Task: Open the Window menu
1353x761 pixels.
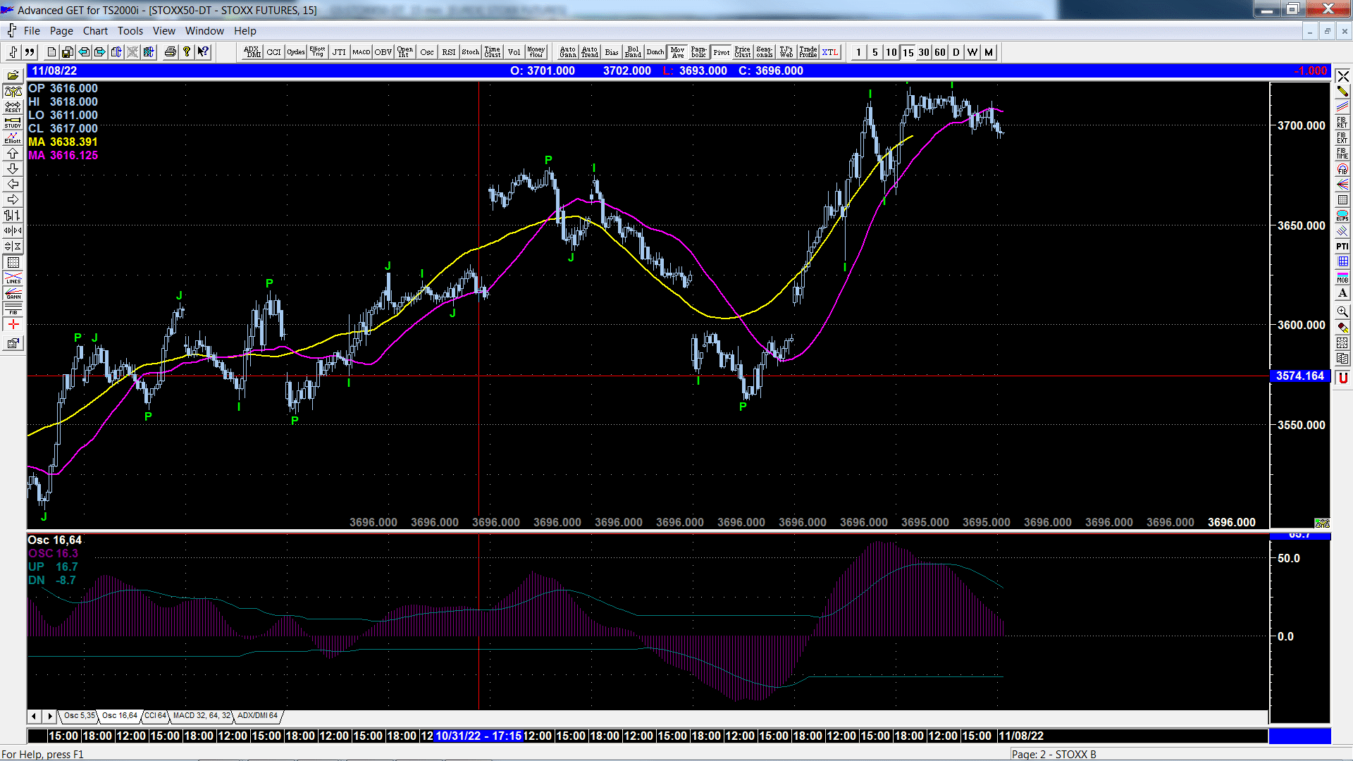Action: (x=204, y=31)
